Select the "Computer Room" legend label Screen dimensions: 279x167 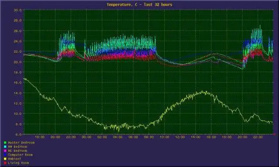20,155
